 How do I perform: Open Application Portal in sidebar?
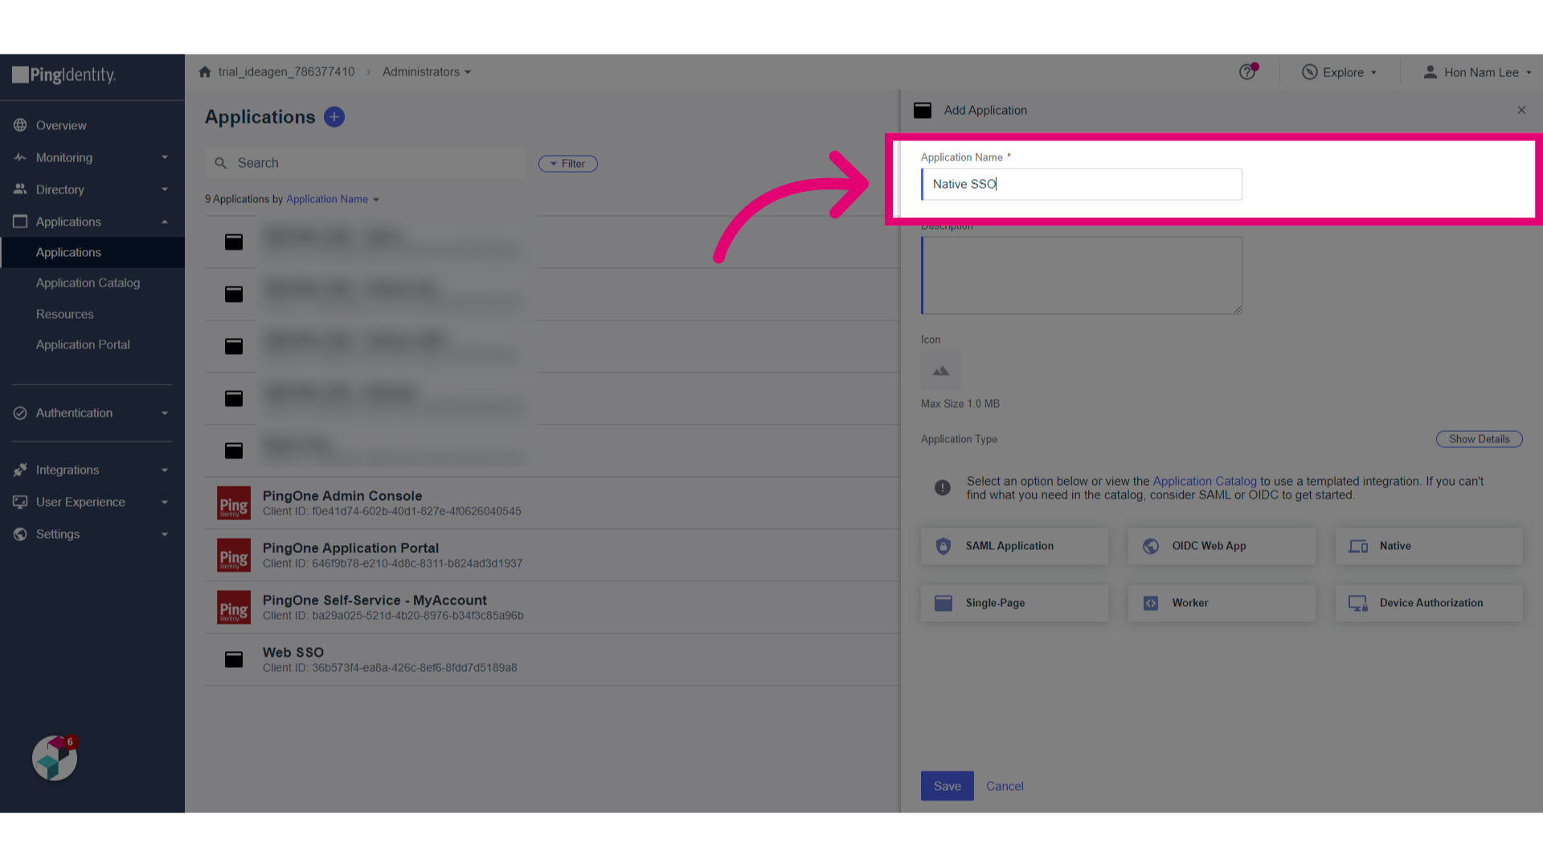pyautogui.click(x=83, y=344)
